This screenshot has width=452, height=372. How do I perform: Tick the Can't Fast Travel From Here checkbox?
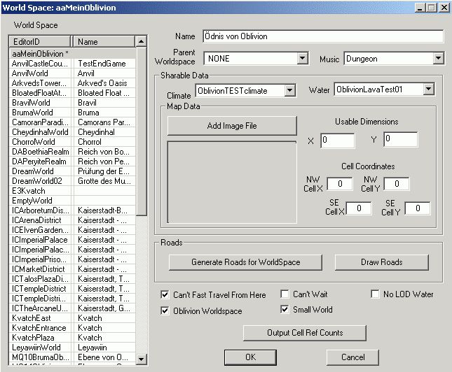coord(165,294)
